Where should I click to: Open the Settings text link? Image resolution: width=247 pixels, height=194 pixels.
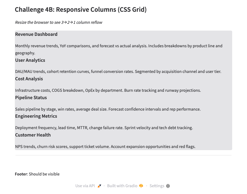[157, 186]
